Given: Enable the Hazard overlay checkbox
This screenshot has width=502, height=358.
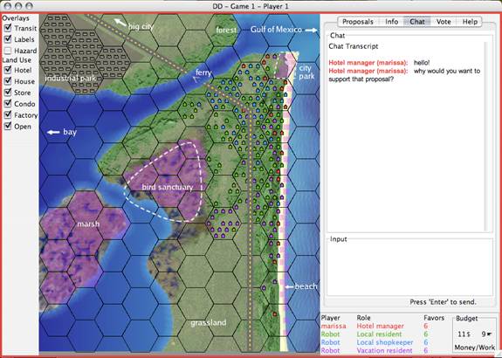Looking at the screenshot, I should pos(8,51).
